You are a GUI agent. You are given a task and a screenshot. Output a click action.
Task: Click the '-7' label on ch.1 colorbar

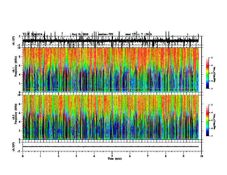coord(212,89)
